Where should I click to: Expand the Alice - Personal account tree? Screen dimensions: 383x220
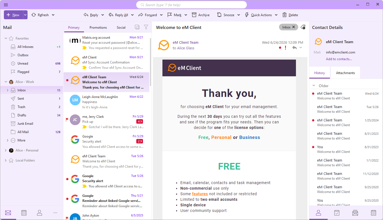pyautogui.click(x=6, y=150)
